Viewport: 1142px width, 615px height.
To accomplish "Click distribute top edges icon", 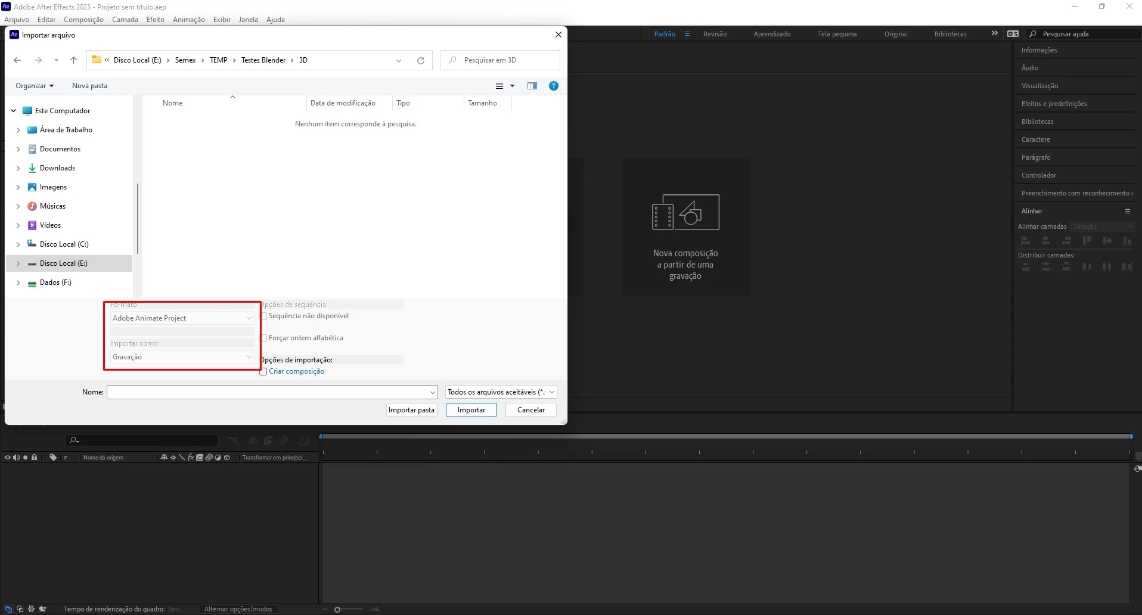I will coord(1026,266).
